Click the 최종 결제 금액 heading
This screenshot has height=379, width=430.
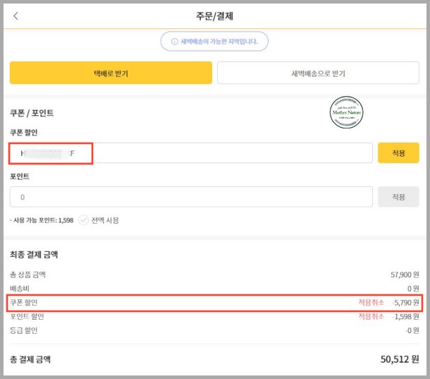[x=34, y=254]
